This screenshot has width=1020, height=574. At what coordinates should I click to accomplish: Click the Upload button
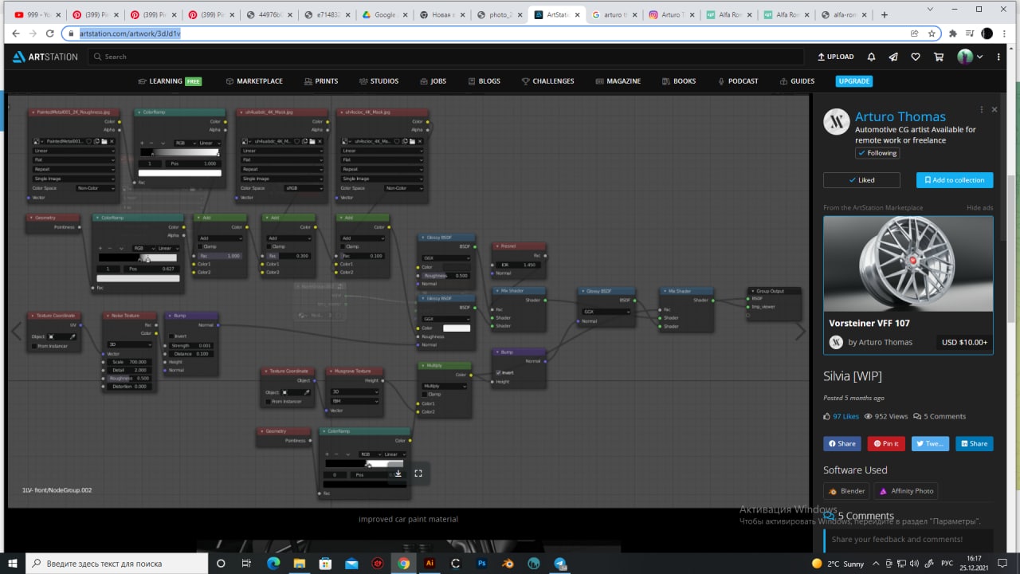[836, 57]
